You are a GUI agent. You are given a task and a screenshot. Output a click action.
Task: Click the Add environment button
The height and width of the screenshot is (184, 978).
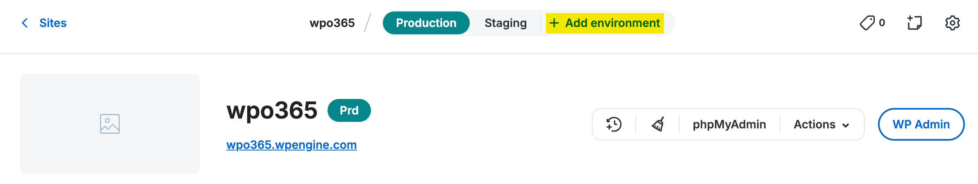click(x=605, y=23)
